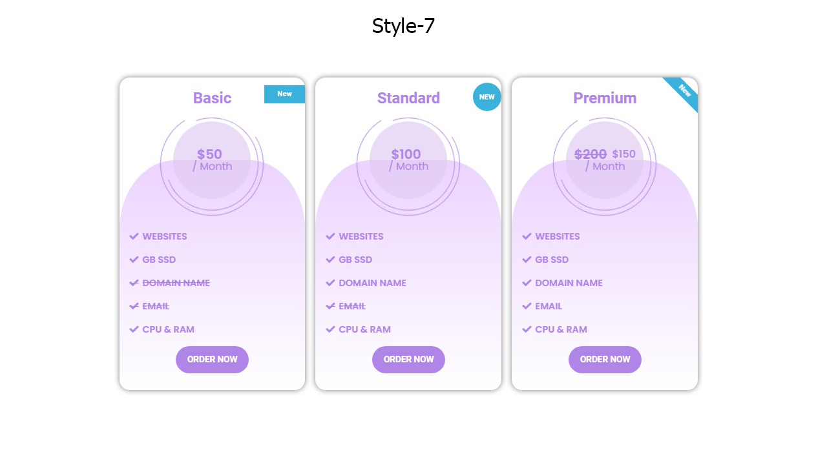Click the crossed-out $200 price
The height and width of the screenshot is (465, 827).
591,154
